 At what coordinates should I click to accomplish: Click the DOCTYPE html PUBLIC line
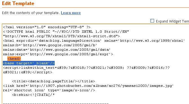click(66, 32)
